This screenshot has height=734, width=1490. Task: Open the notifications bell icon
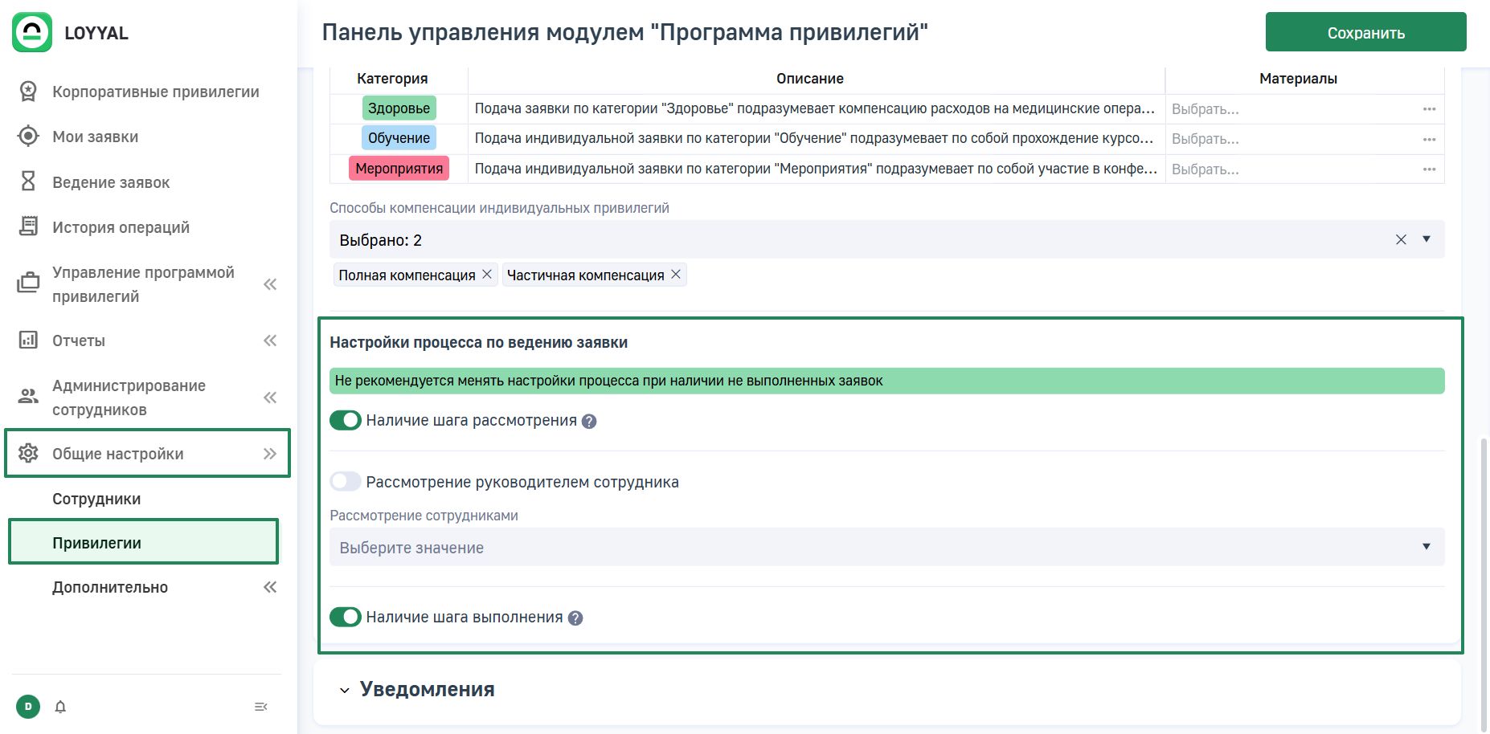pos(60,707)
